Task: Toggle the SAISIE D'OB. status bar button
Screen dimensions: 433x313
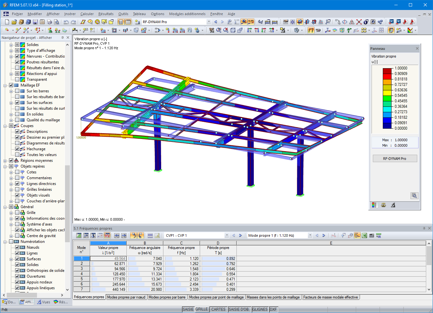Action: point(239,309)
